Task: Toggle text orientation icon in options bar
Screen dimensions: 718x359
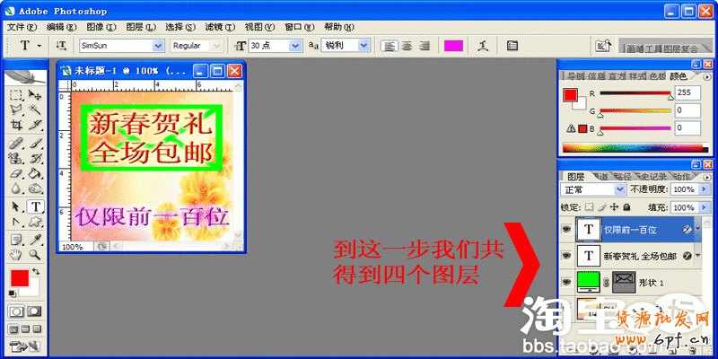Action: click(61, 45)
